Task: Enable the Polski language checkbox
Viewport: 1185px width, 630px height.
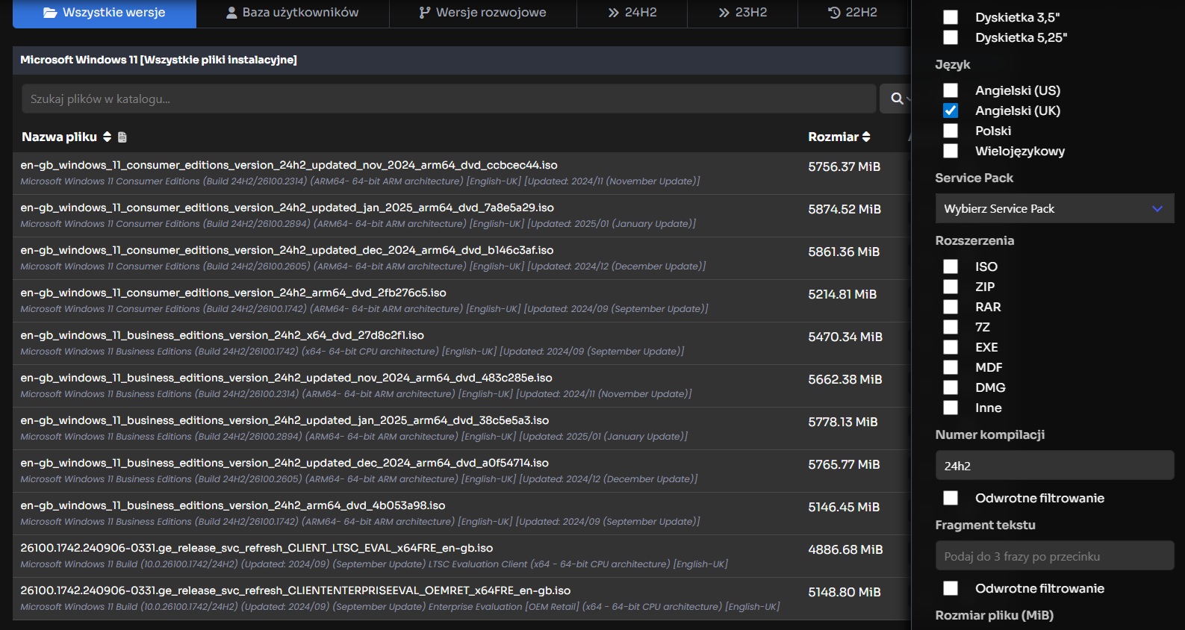Action: 951,131
